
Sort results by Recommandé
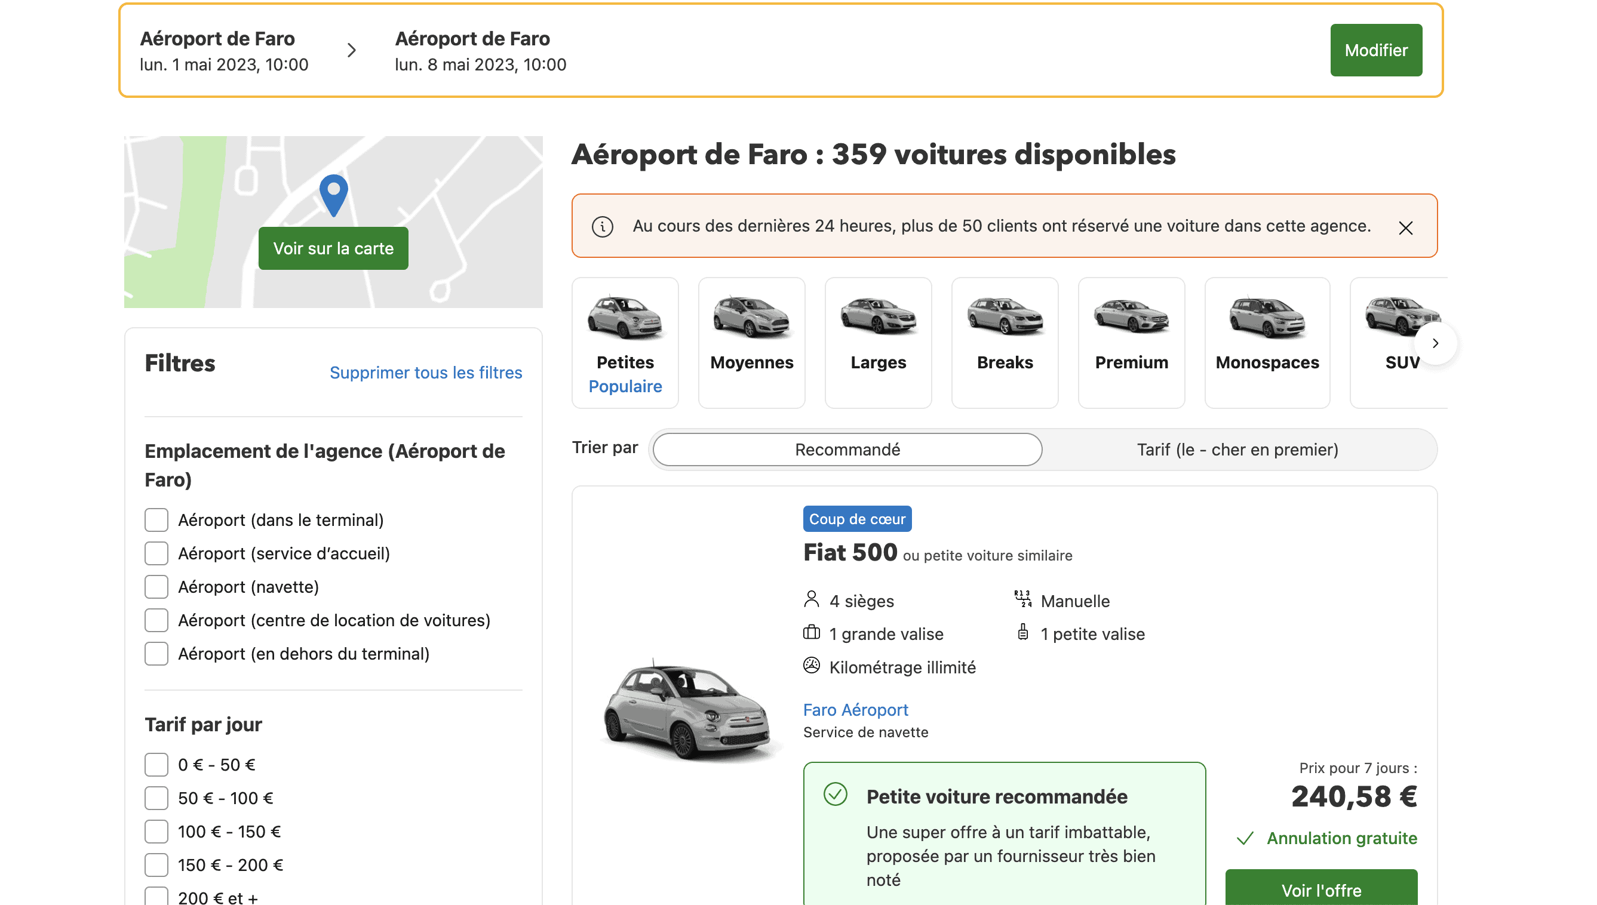(x=847, y=450)
